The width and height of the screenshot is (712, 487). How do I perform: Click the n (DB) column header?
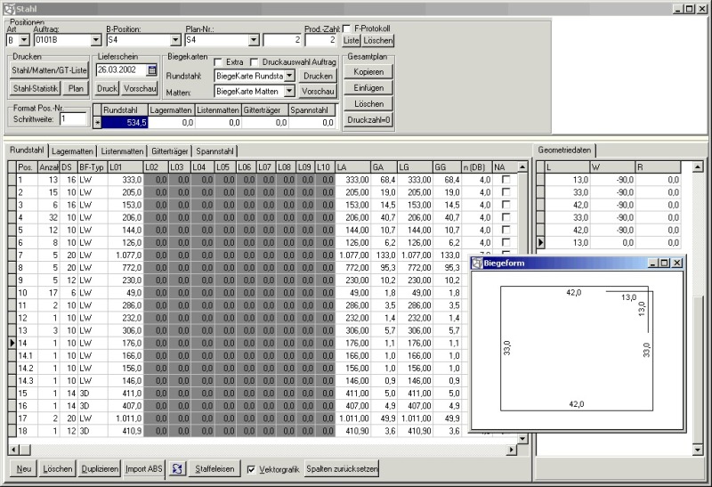[x=477, y=167]
